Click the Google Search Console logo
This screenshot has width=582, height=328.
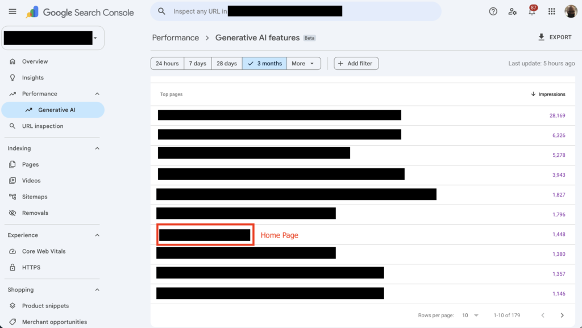pos(80,13)
